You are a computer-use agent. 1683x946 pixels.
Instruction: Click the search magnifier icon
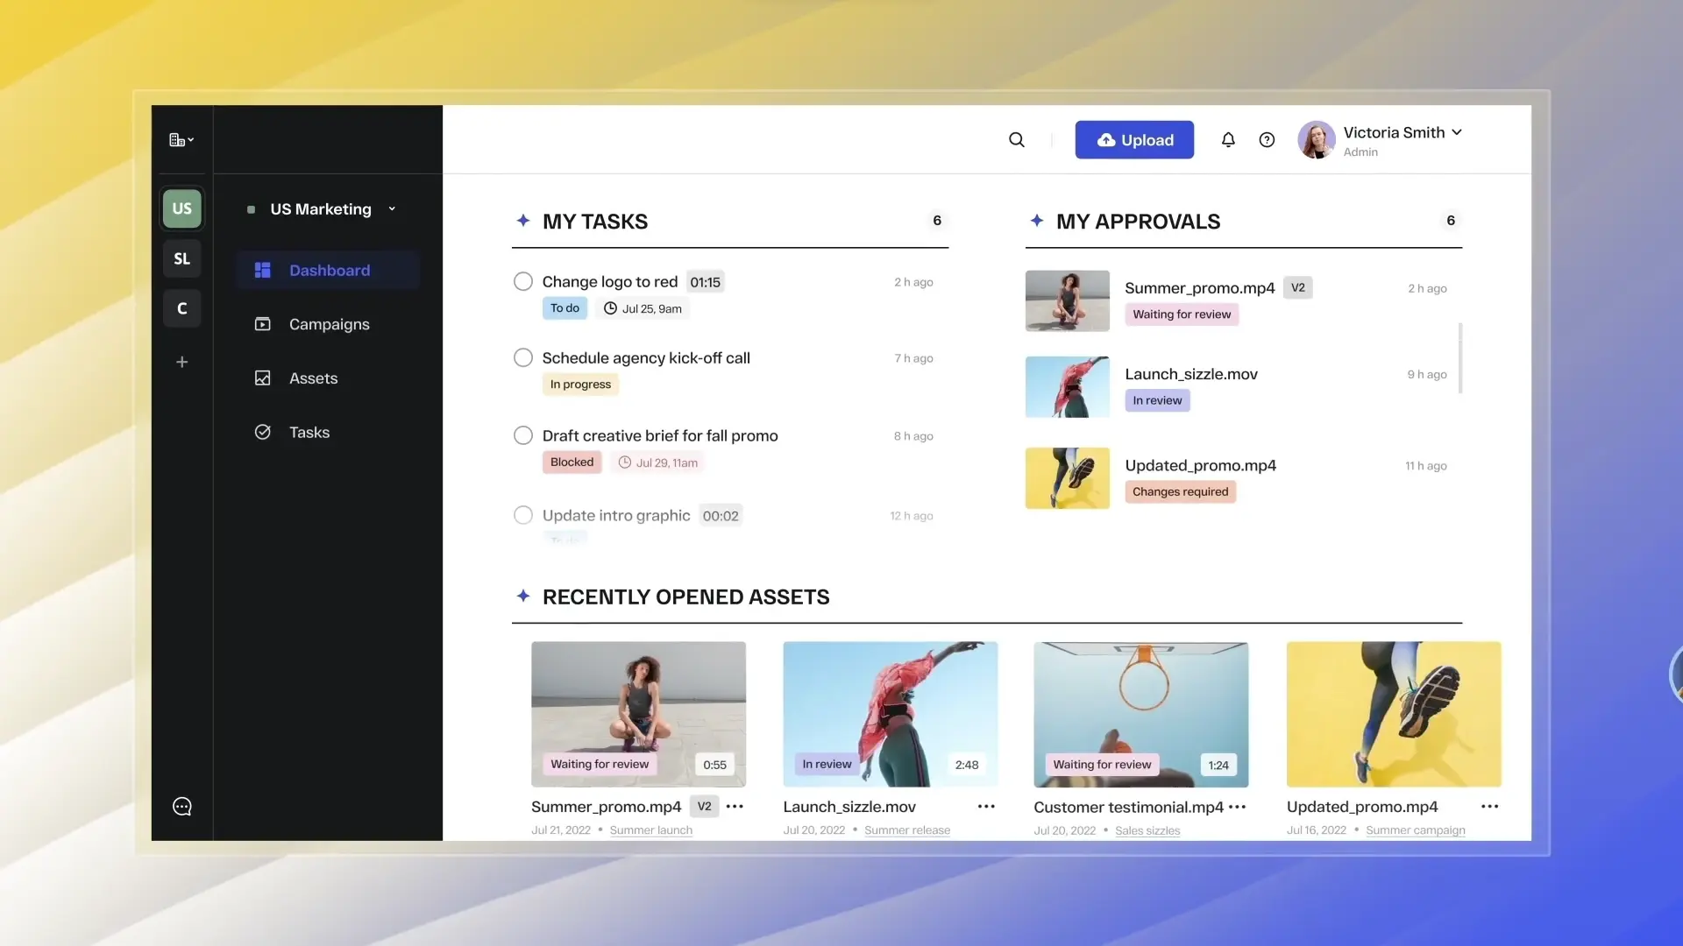click(1016, 140)
